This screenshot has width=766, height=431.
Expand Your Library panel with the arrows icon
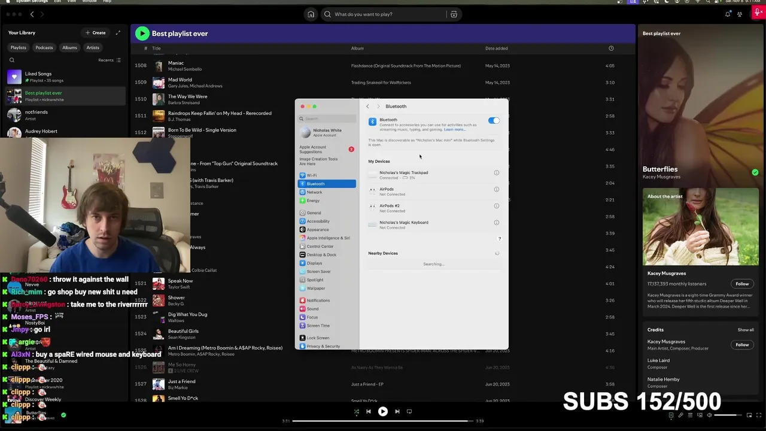[x=118, y=32]
